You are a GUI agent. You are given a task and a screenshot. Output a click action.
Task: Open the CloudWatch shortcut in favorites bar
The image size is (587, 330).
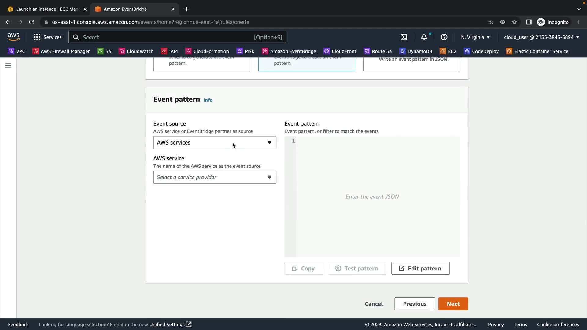pos(136,51)
